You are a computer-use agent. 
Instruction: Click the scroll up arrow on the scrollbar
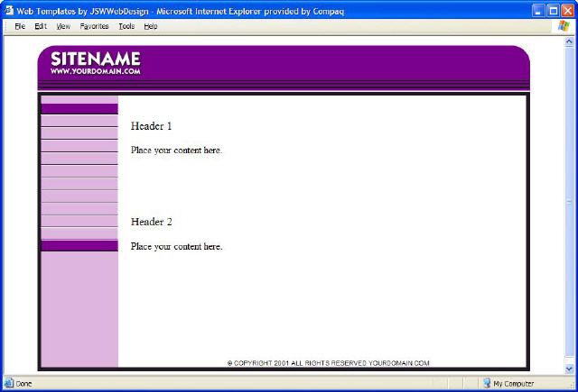tap(569, 41)
